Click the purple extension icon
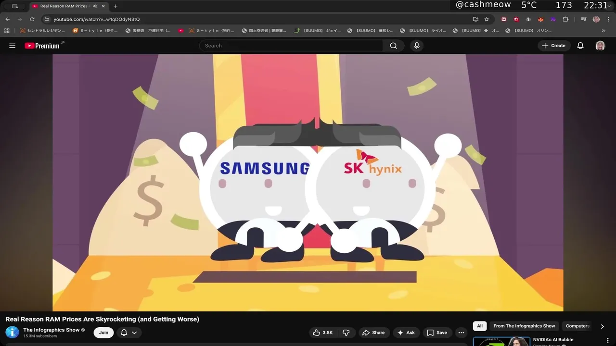Image resolution: width=616 pixels, height=346 pixels. coord(553,19)
